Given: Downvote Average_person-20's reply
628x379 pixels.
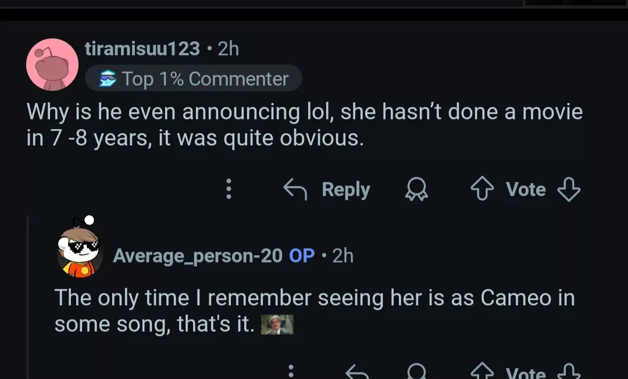Looking at the screenshot, I should point(569,373).
